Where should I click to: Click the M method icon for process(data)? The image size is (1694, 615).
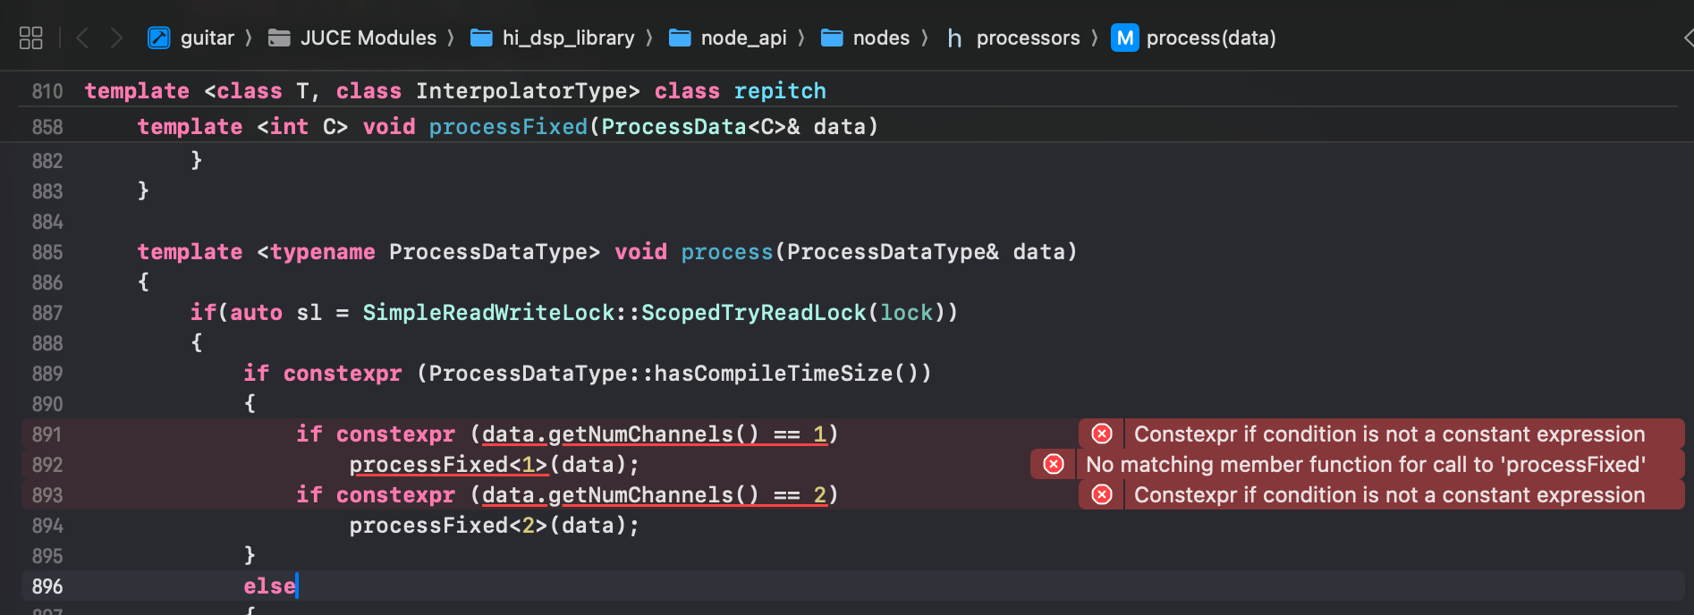pos(1124,38)
